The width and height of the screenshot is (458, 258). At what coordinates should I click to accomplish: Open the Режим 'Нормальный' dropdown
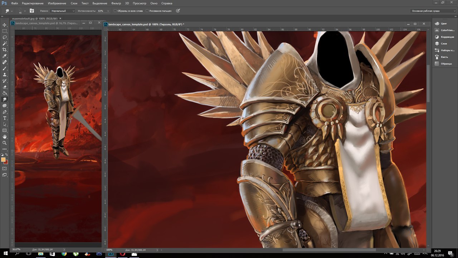click(63, 11)
